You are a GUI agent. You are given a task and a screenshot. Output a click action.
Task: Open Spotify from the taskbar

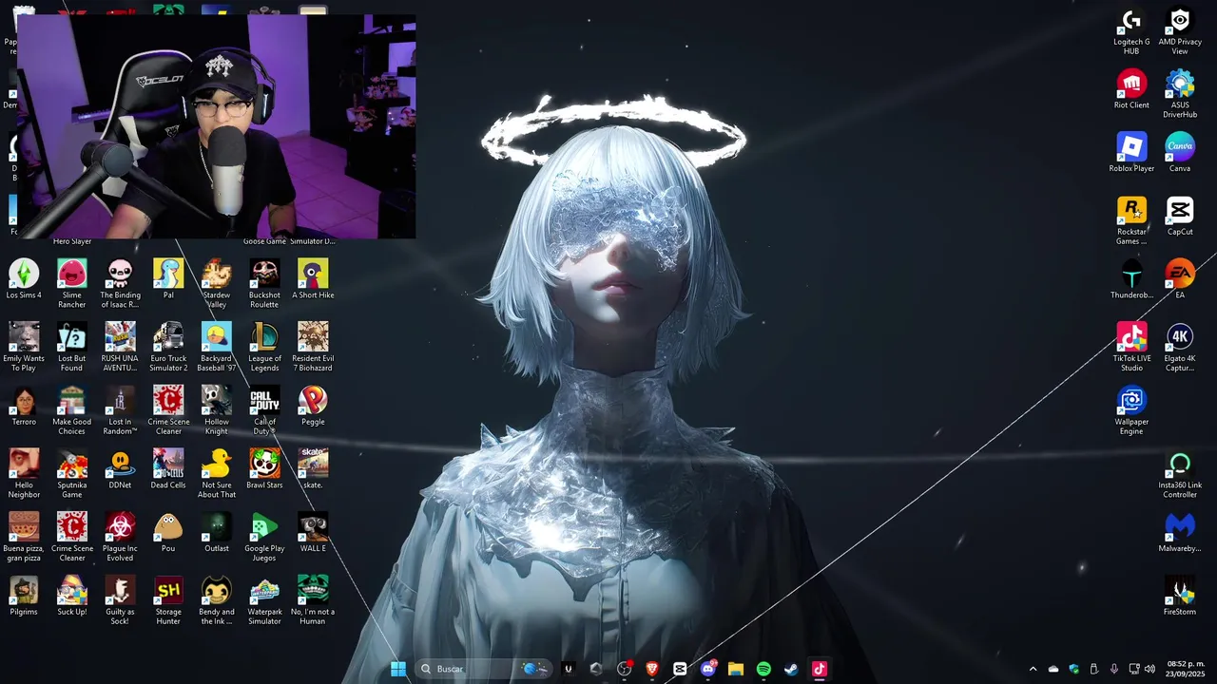[x=763, y=669]
